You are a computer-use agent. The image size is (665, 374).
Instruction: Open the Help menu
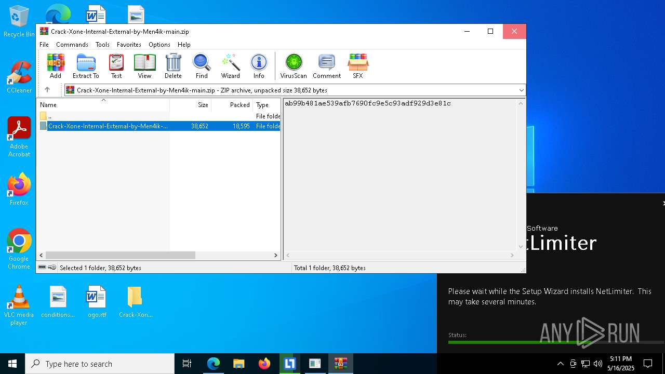tap(184, 45)
